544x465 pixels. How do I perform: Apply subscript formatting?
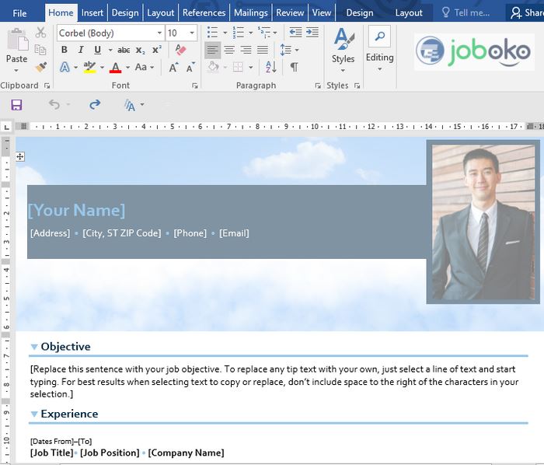point(140,51)
